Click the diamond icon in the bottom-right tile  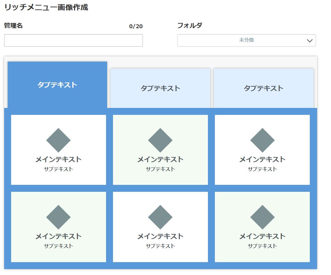click(263, 217)
